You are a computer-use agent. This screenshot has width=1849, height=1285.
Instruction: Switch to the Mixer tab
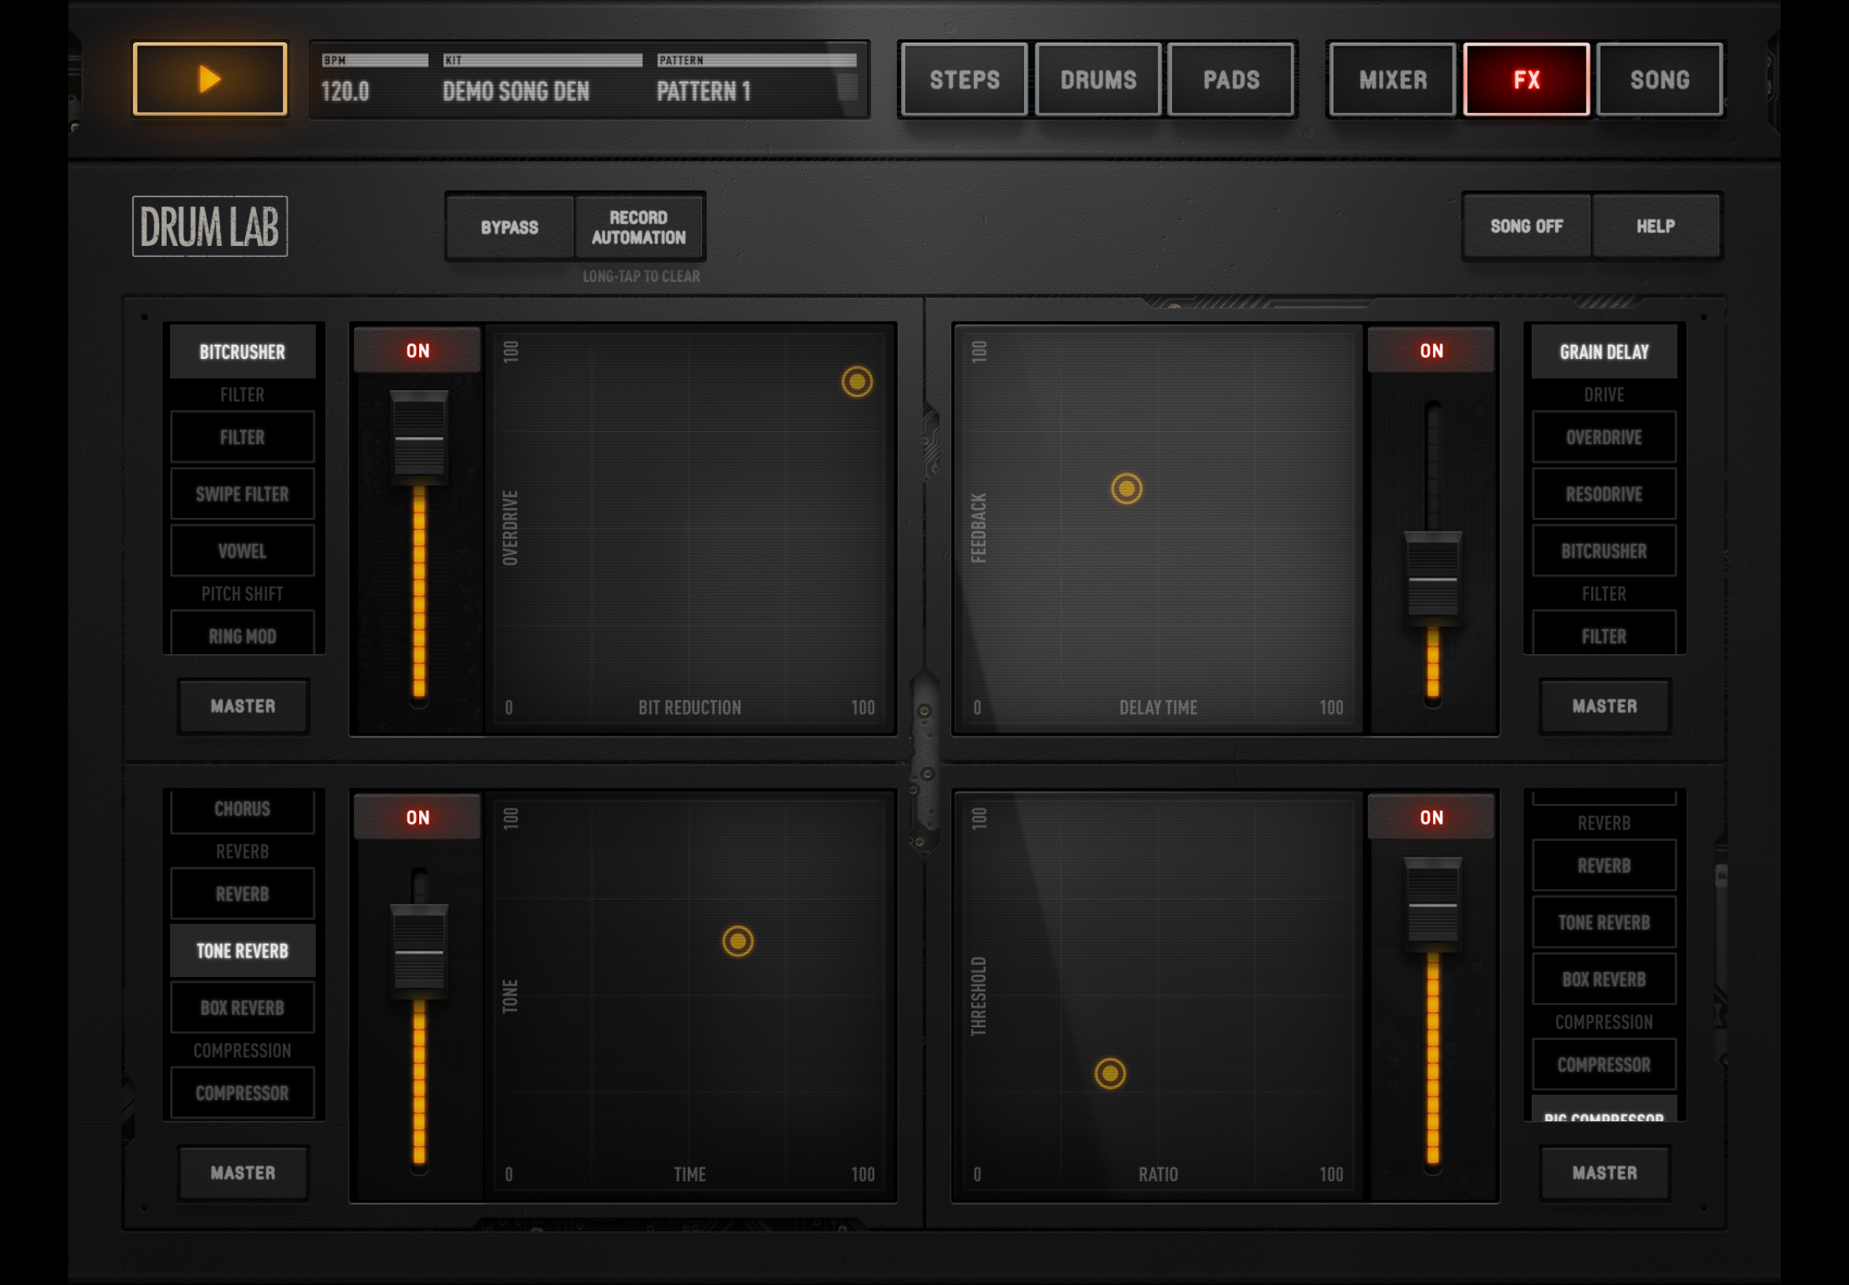coord(1392,80)
